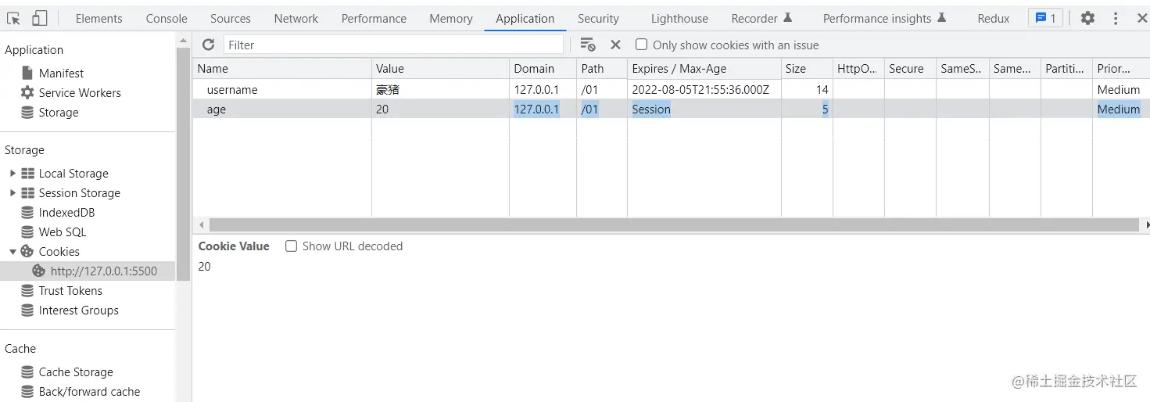The width and height of the screenshot is (1150, 402).
Task: Switch to the Network tab
Action: [296, 18]
